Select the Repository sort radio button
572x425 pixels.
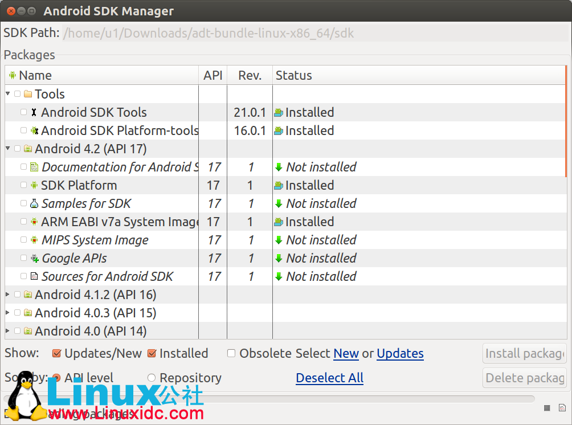point(152,378)
